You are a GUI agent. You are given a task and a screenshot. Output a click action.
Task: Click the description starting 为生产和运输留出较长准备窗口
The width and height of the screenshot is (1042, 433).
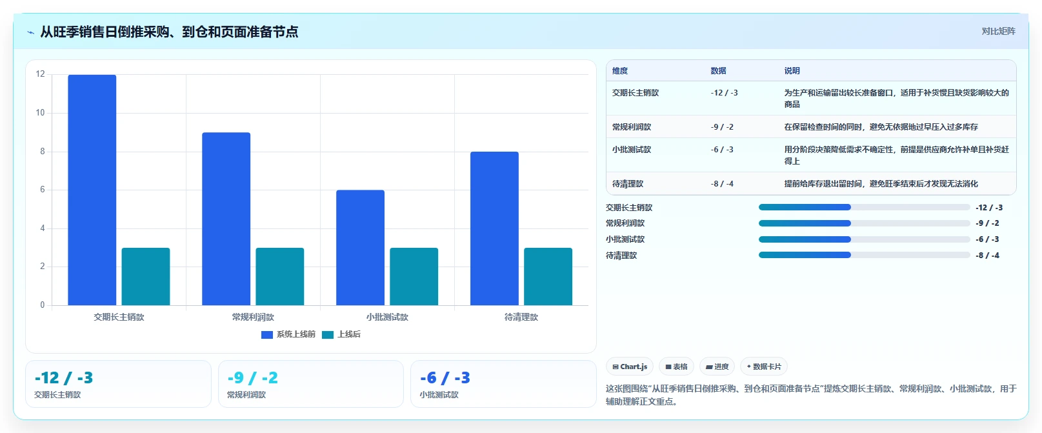pos(897,99)
